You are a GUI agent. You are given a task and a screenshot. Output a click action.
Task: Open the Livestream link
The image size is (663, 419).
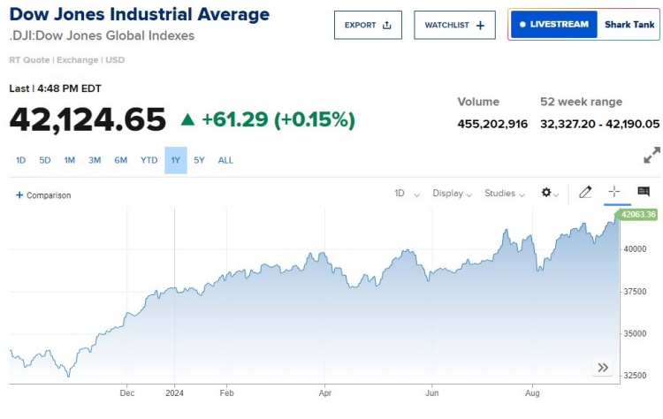click(x=553, y=25)
